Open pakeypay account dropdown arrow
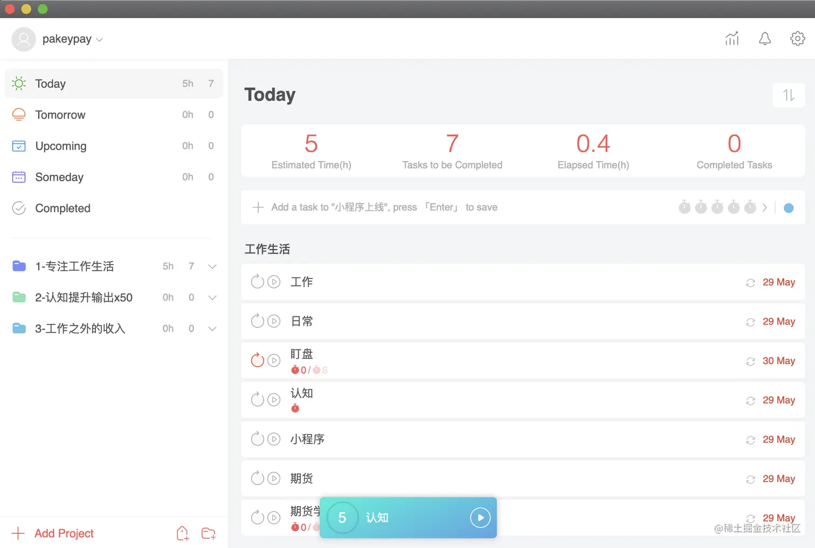Viewport: 815px width, 548px height. click(99, 40)
